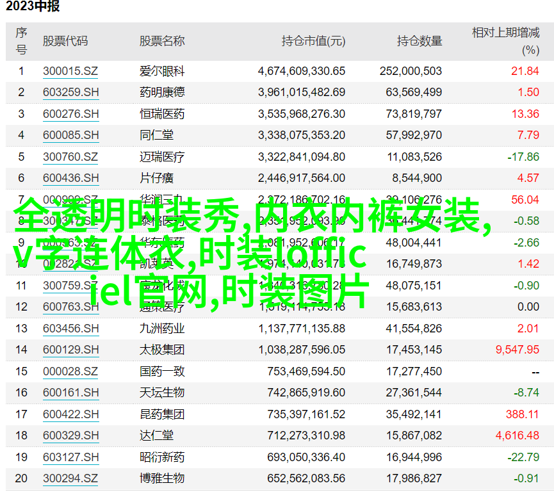
Task: Select stock name 九洲药业
Action: [162, 329]
